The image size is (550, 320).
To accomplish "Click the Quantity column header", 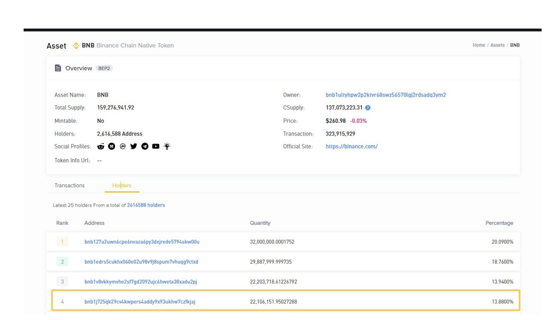I will pos(260,223).
